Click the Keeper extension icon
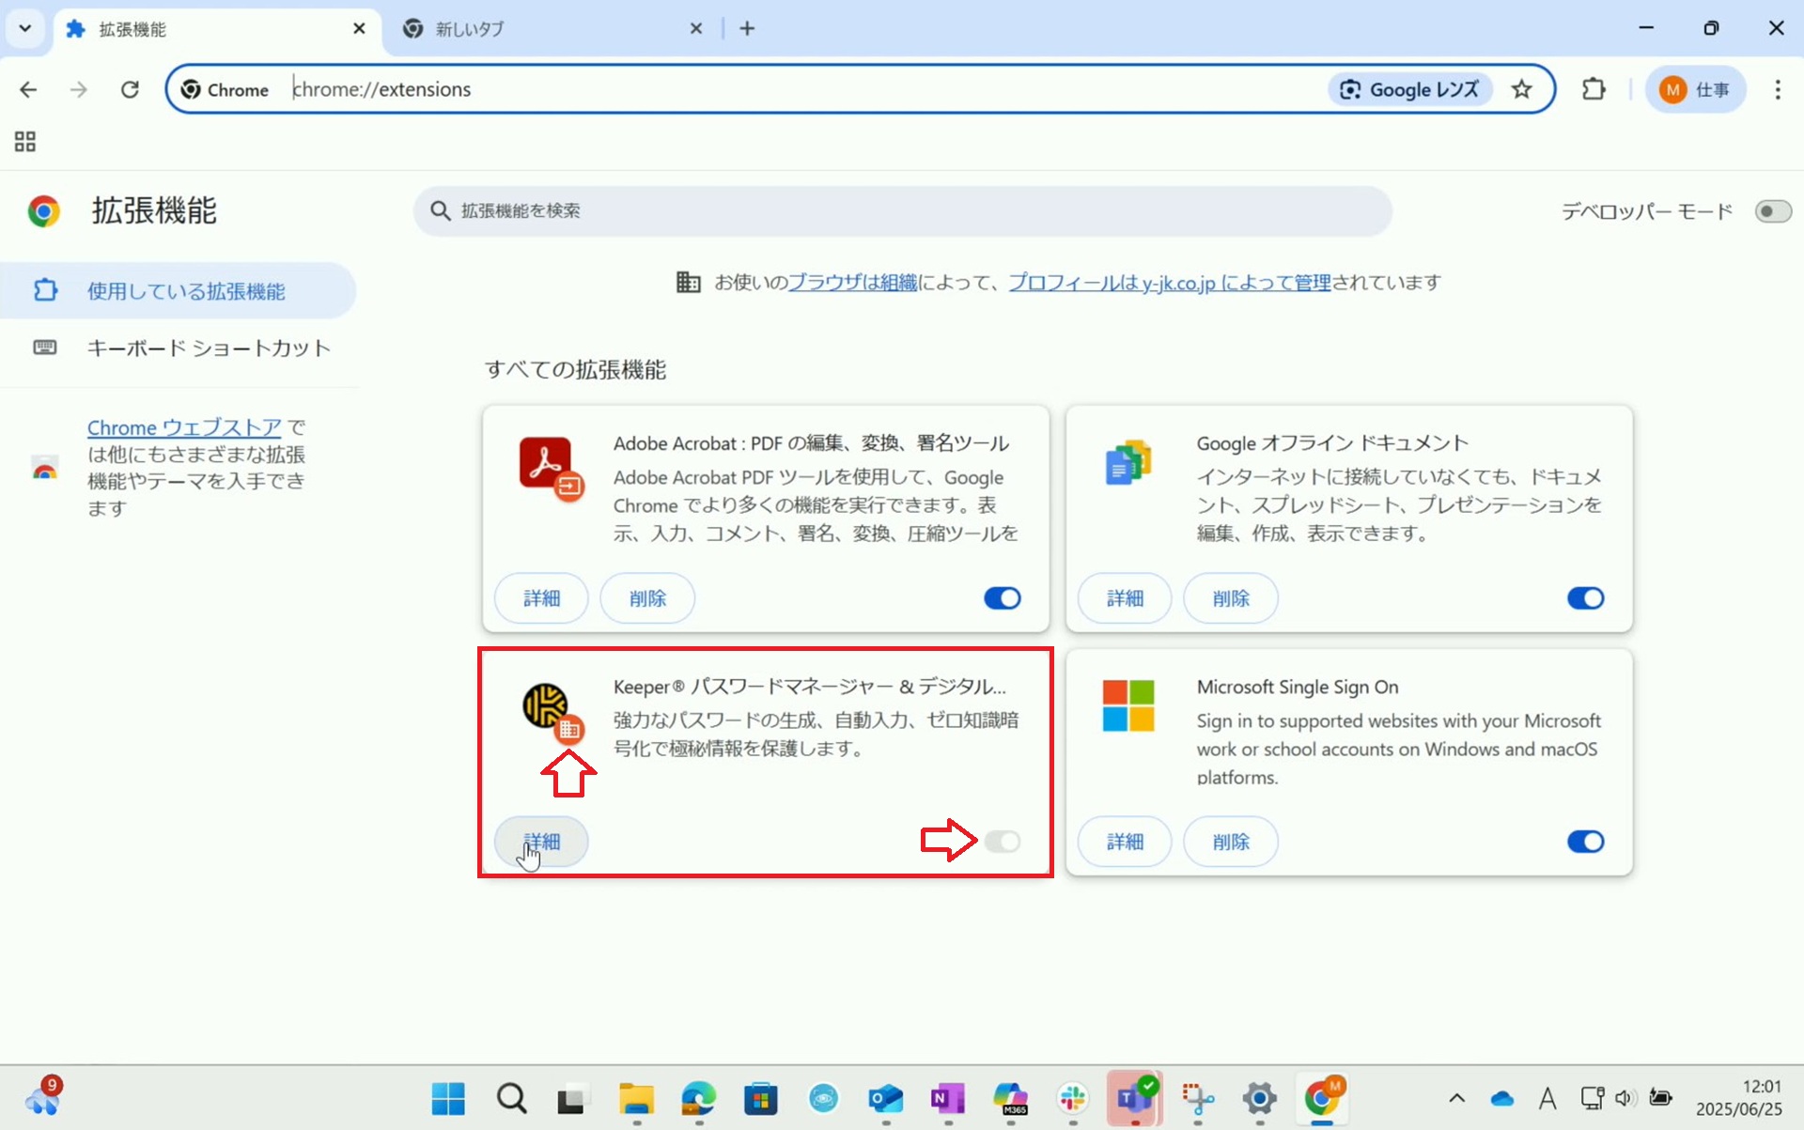 click(x=546, y=706)
